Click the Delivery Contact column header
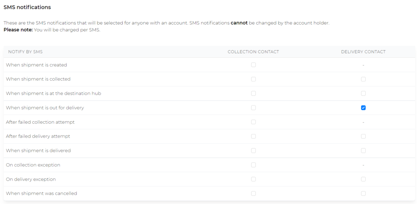 pos(363,52)
